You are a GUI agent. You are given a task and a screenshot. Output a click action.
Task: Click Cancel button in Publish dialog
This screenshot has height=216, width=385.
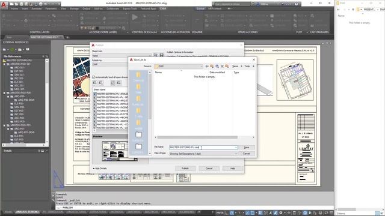(209, 169)
